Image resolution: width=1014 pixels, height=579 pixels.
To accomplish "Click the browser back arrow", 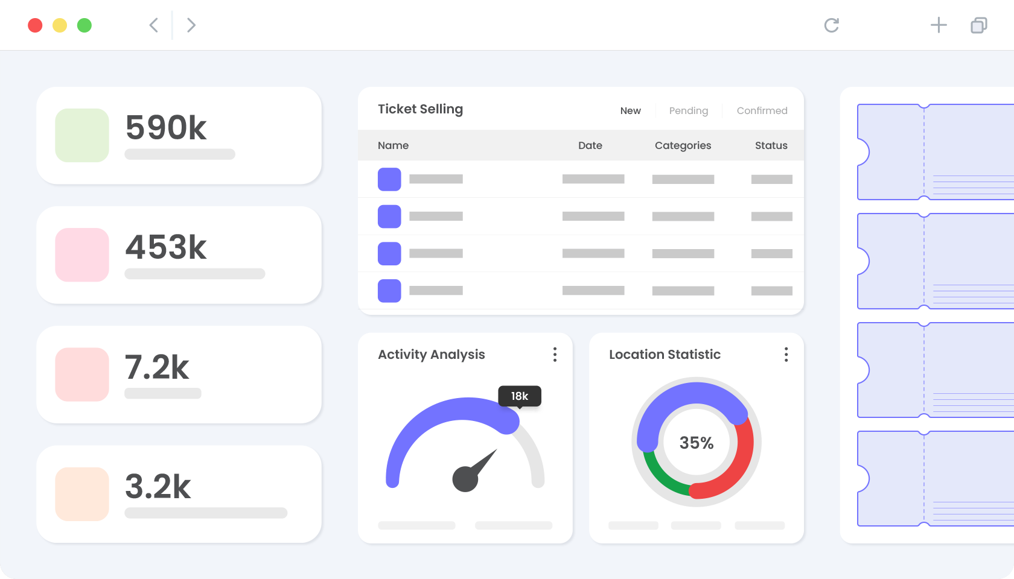I will 154,25.
